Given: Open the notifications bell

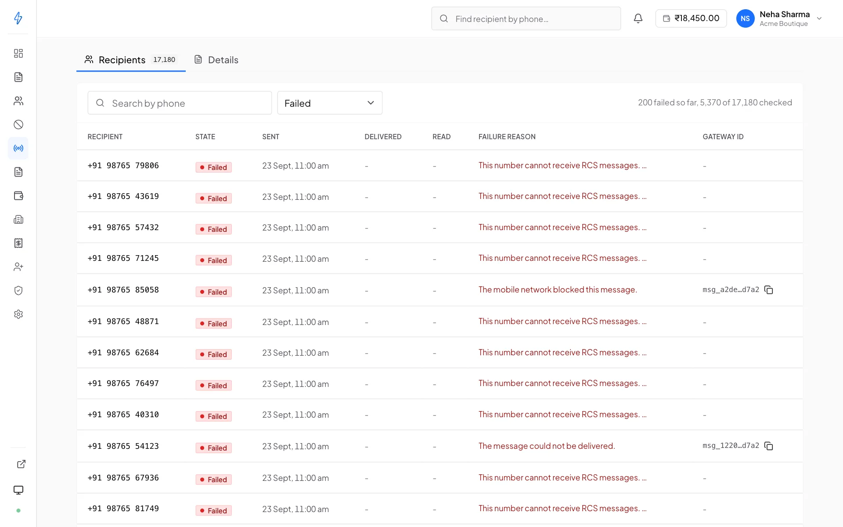Looking at the screenshot, I should (638, 18).
